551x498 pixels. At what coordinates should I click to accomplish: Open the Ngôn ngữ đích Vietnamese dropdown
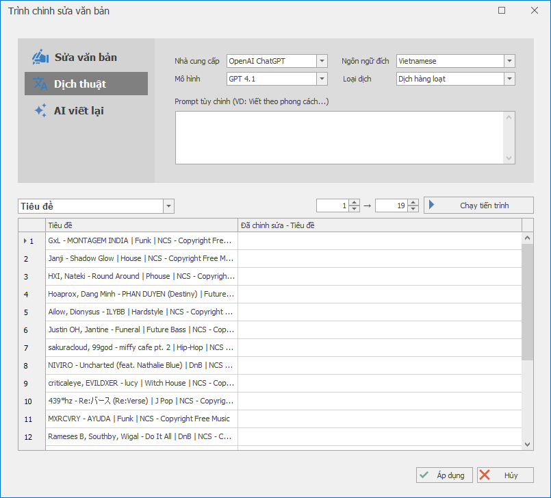click(x=509, y=61)
